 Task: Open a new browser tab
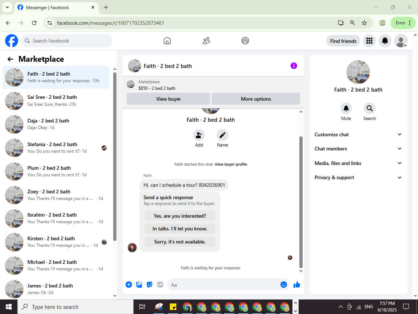[x=106, y=7]
